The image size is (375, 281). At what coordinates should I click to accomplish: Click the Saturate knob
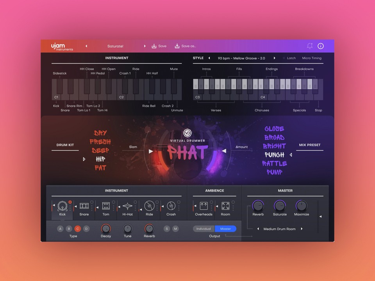280,206
